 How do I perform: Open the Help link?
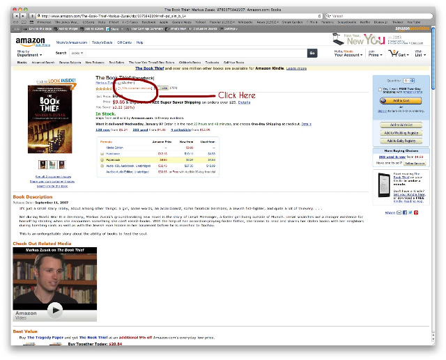[139, 42]
